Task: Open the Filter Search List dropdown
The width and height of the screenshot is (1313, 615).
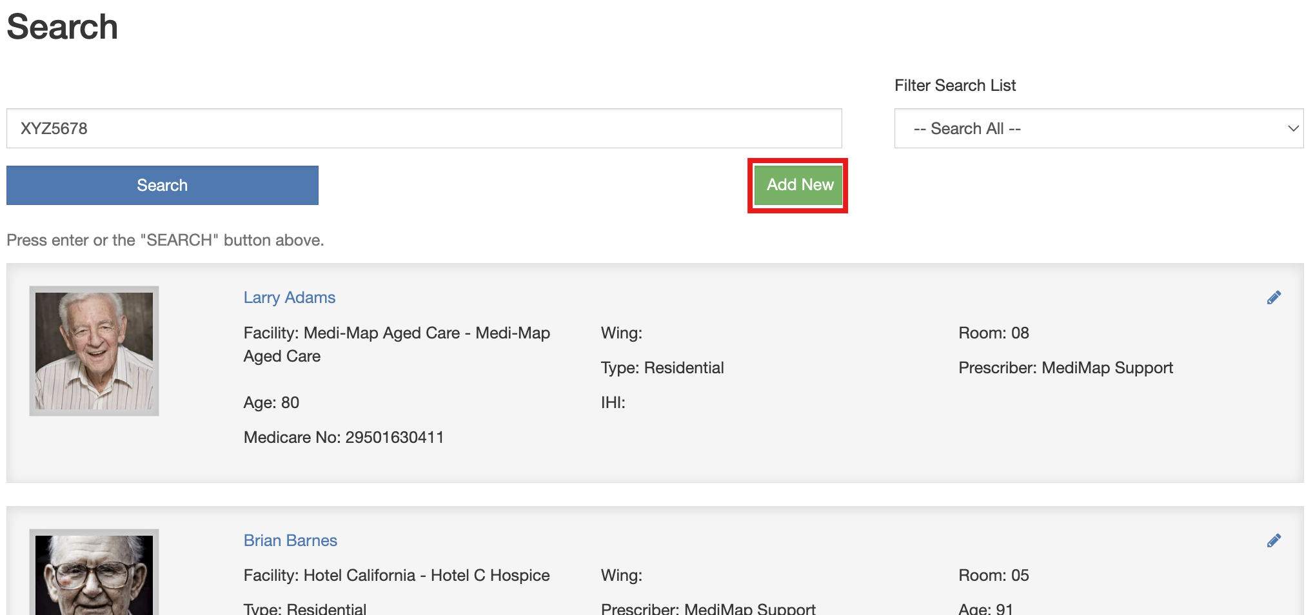Action: click(x=1098, y=128)
